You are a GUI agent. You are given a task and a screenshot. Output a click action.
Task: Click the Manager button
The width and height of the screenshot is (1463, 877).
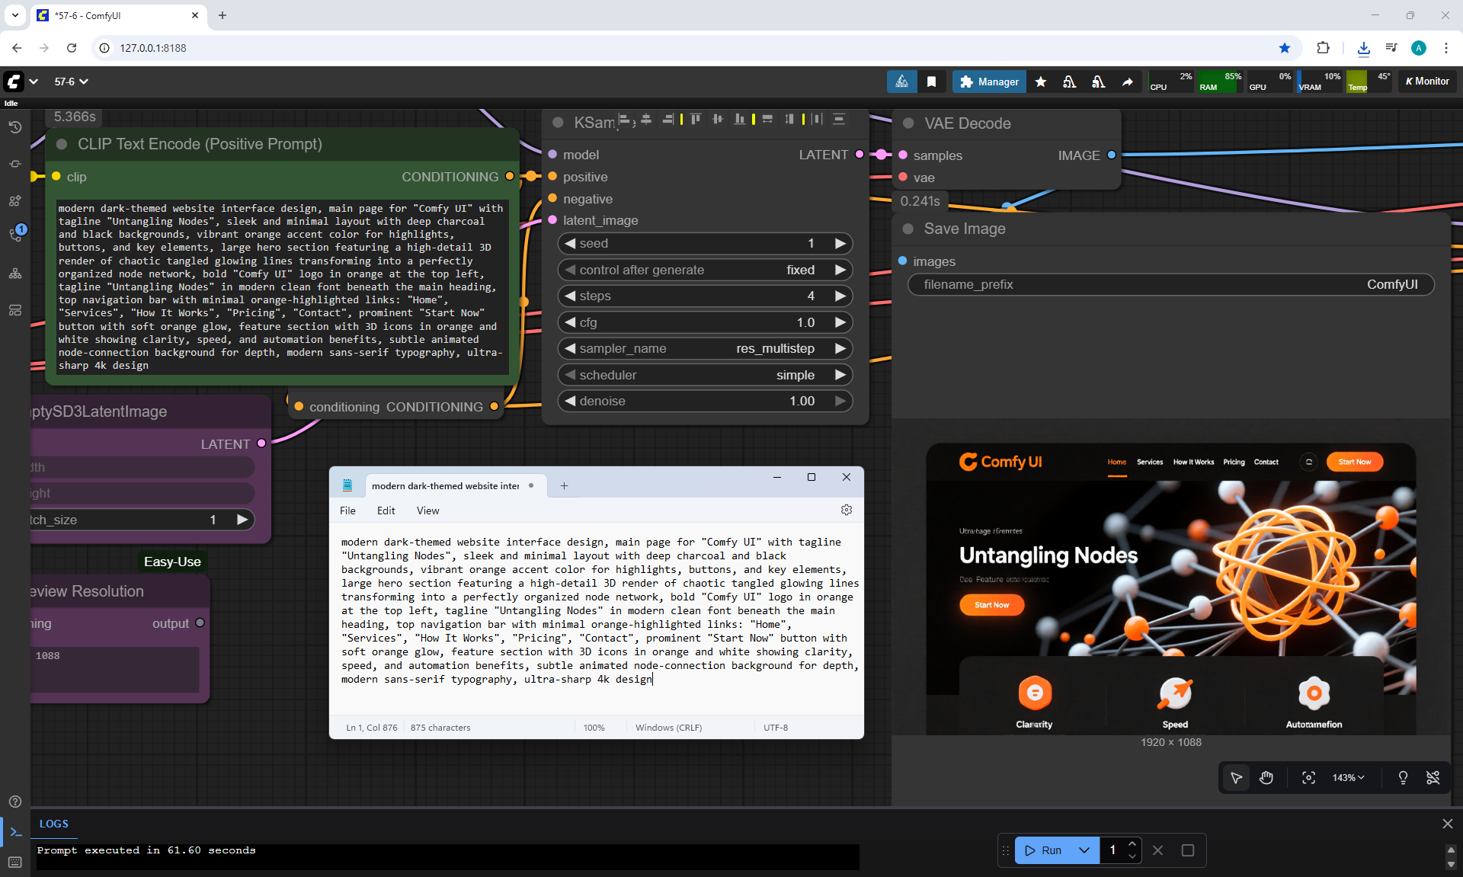[x=989, y=82]
